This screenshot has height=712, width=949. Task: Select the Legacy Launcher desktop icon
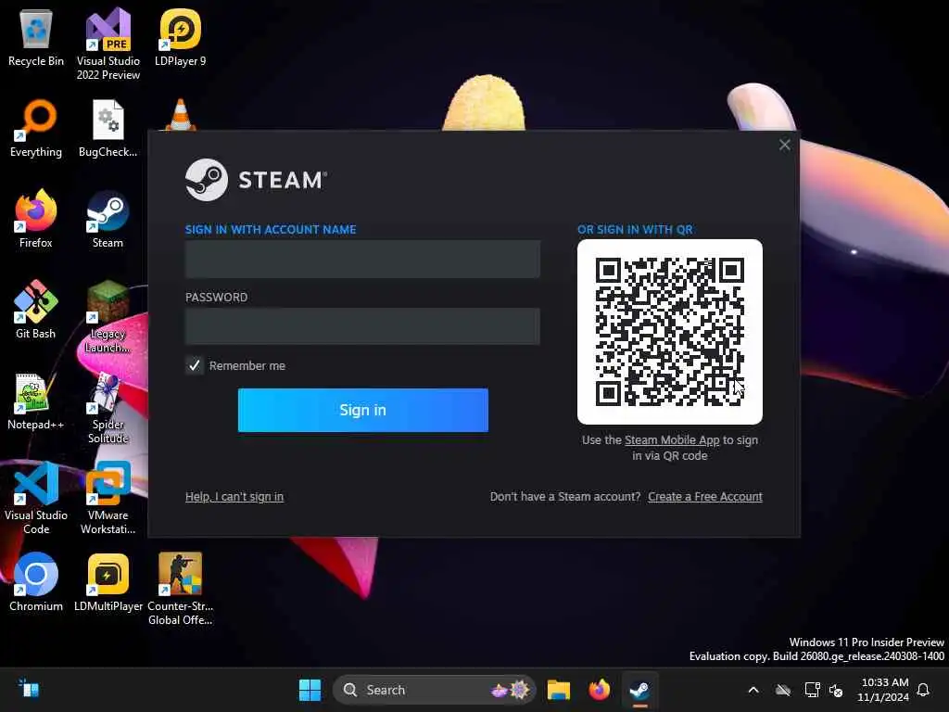108,316
